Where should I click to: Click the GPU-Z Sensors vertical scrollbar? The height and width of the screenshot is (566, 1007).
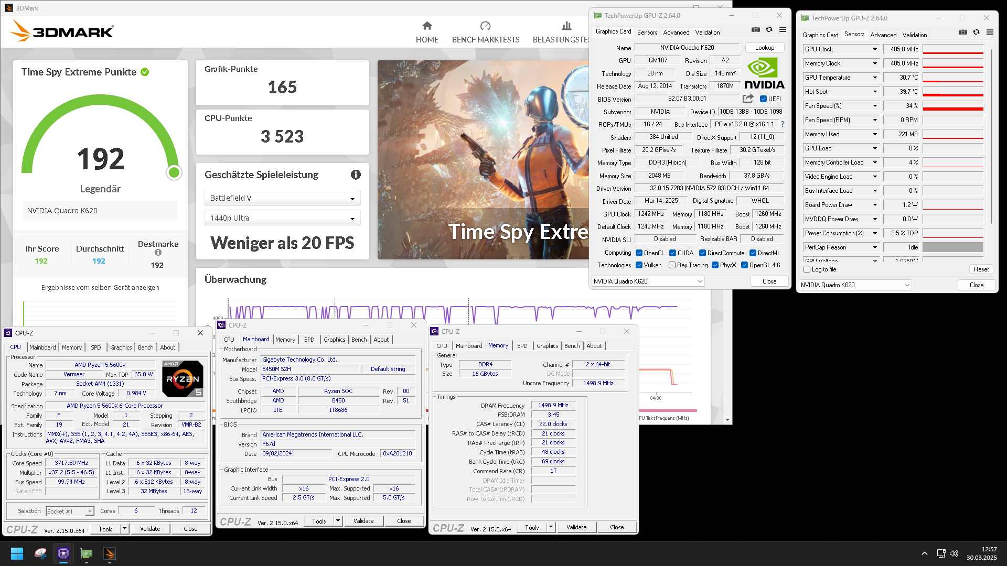click(x=991, y=136)
